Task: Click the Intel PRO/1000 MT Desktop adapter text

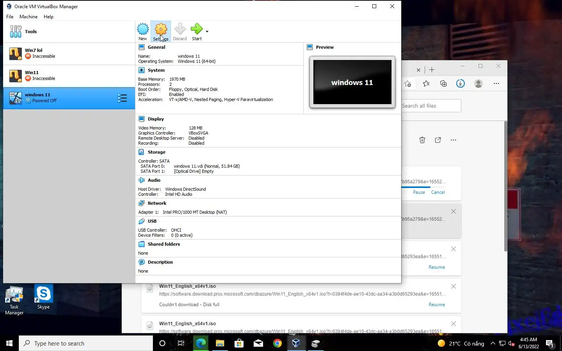Action: 195,212
